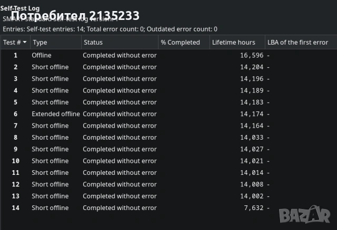Image resolution: width=337 pixels, height=230 pixels.
Task: Sort by the Status column header
Action: (x=93, y=43)
